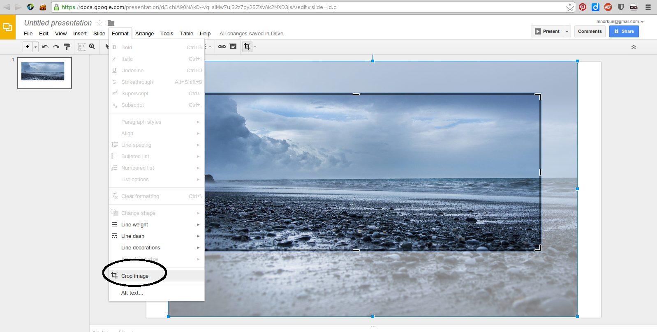The width and height of the screenshot is (657, 332).
Task: Open the Arrange menu
Action: click(145, 34)
